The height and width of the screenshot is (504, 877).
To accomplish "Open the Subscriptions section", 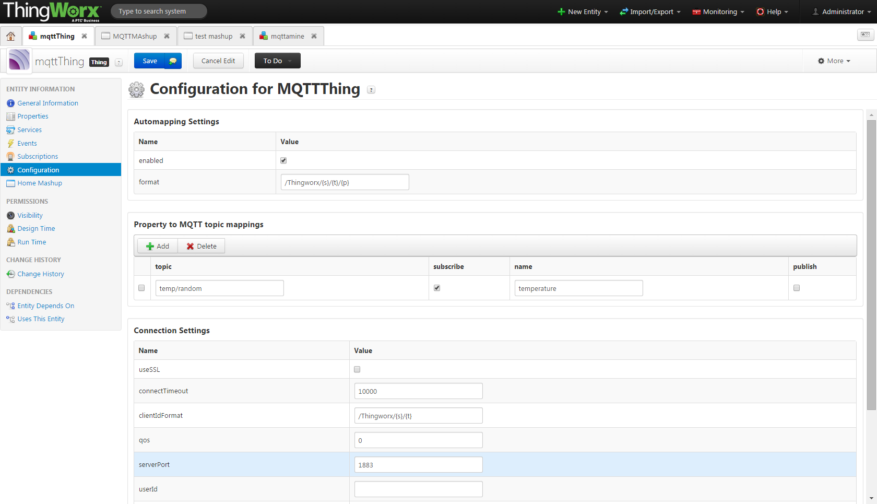I will pyautogui.click(x=38, y=157).
